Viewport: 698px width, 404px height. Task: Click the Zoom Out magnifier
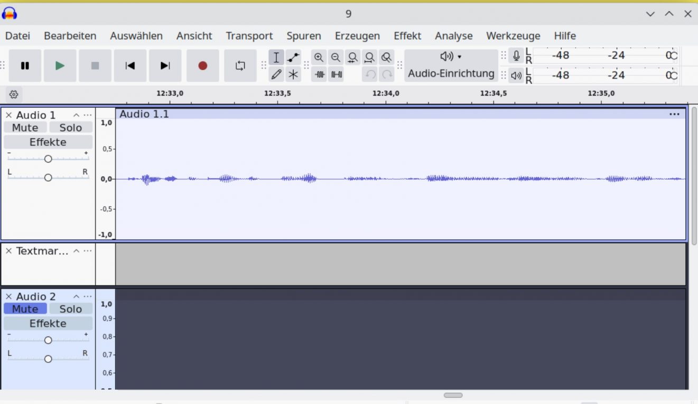click(336, 58)
